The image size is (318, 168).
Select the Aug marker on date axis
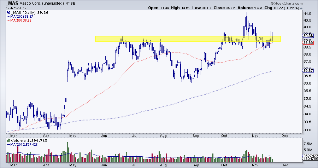163,135
